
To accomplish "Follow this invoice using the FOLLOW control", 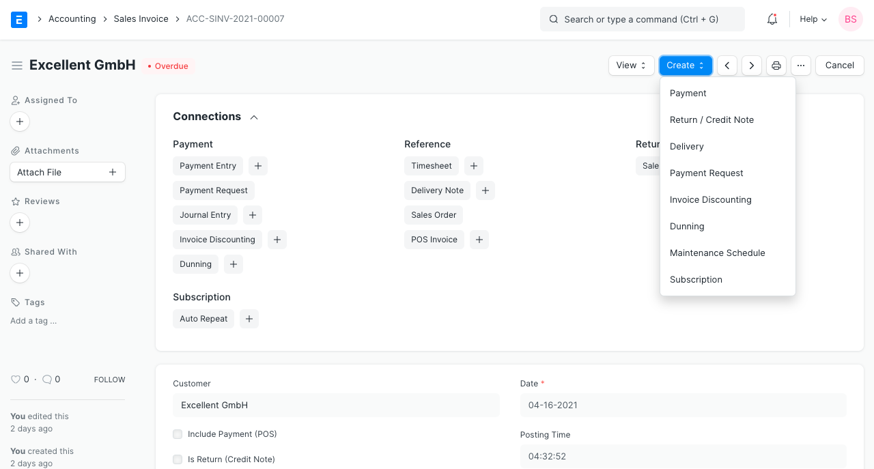I will (x=109, y=379).
